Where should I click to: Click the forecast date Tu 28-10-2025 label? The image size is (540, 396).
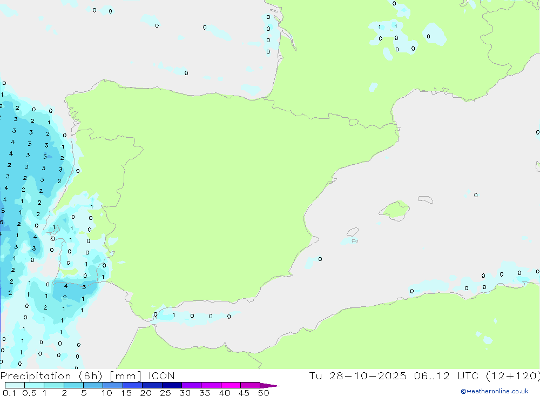(x=357, y=375)
